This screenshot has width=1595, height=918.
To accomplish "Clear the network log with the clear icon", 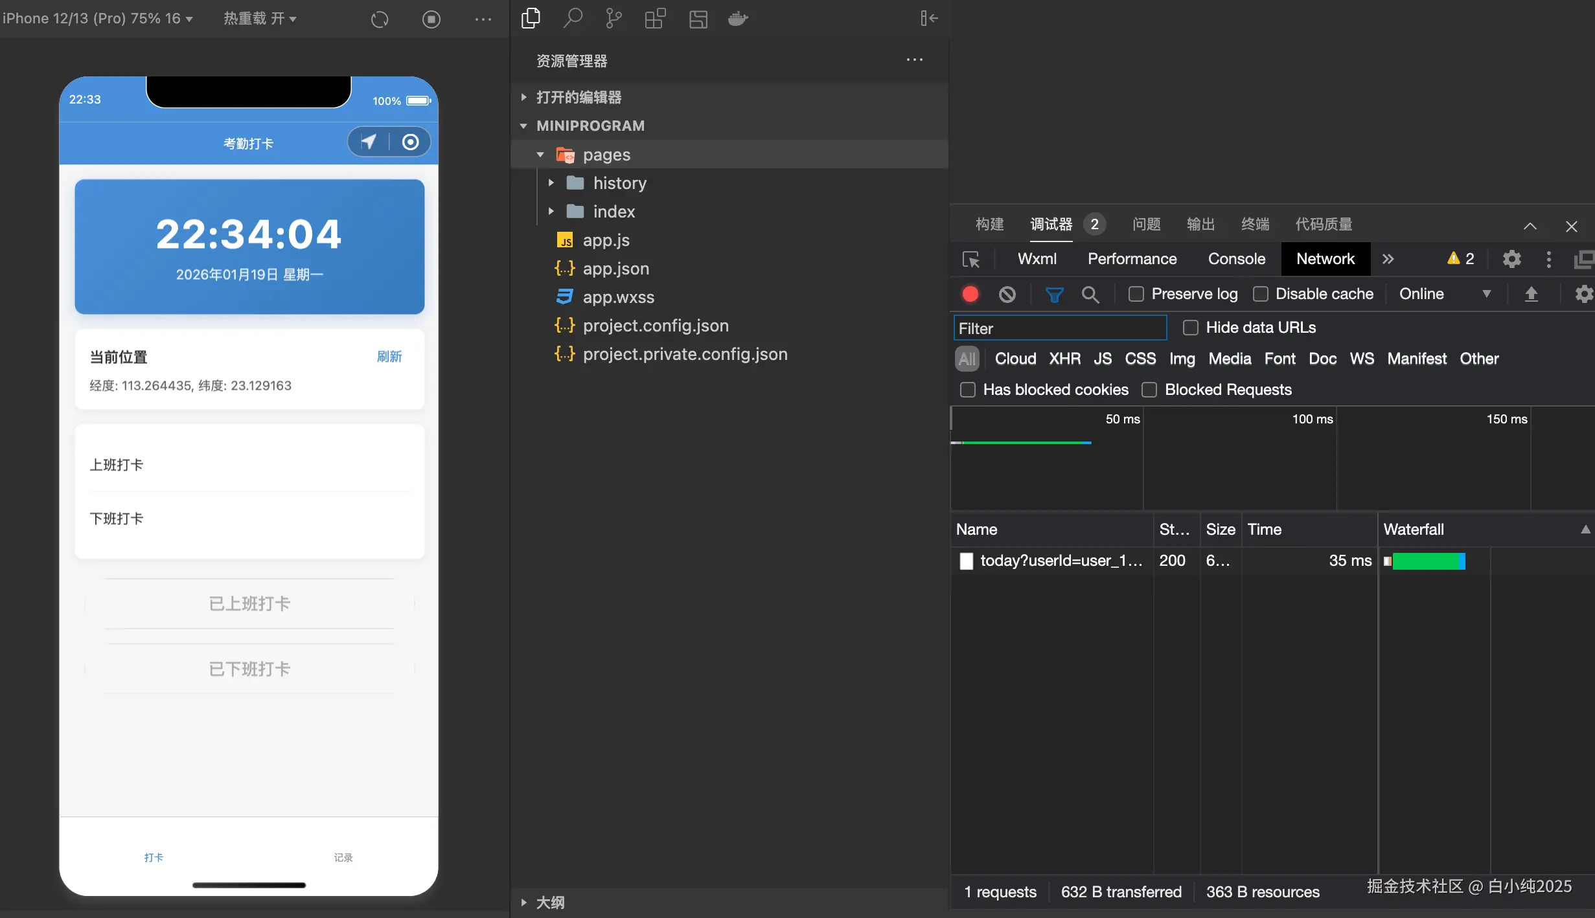I will coord(1007,295).
